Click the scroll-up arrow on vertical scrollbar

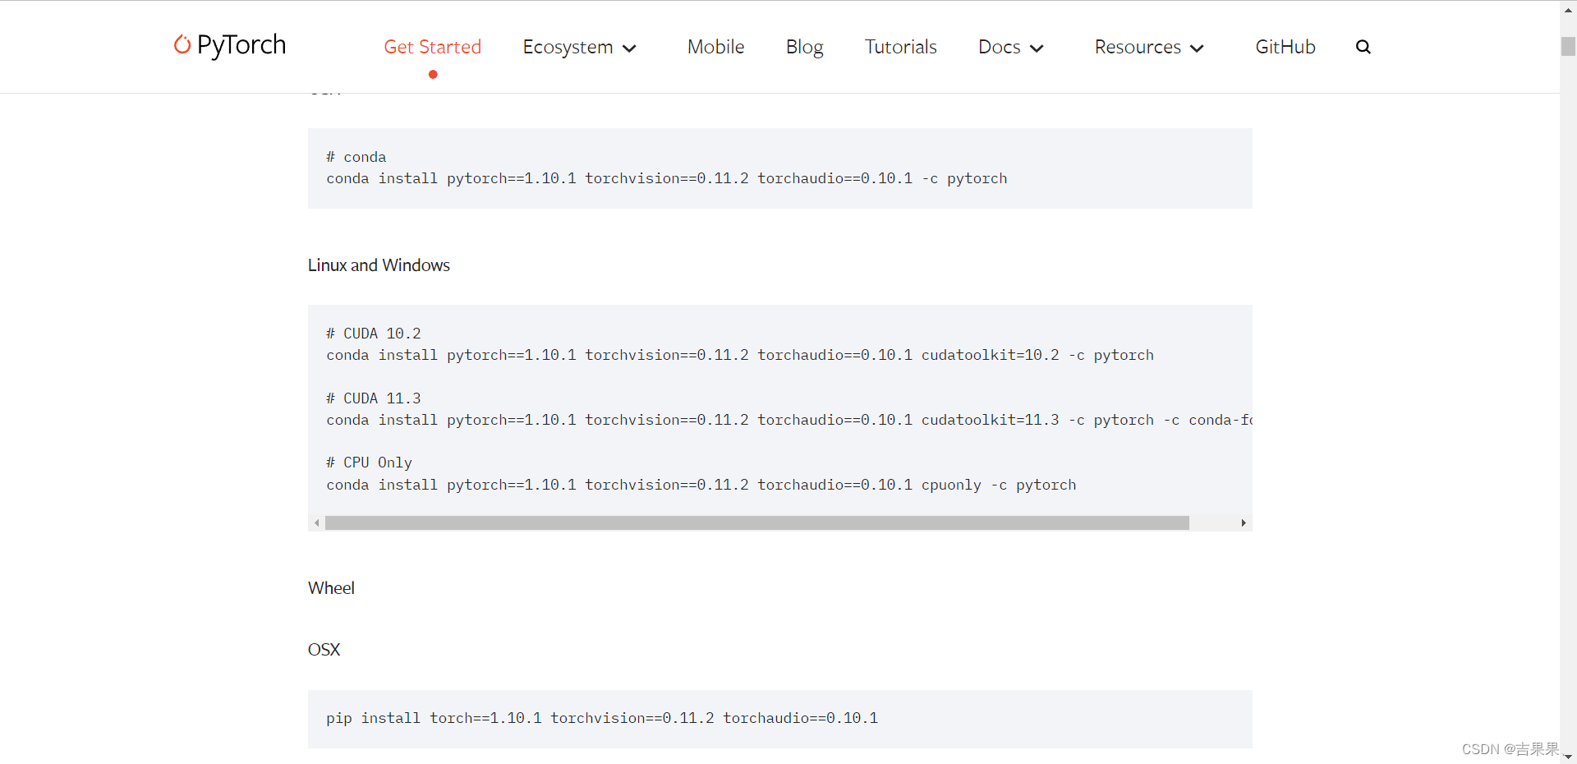coord(1567,9)
